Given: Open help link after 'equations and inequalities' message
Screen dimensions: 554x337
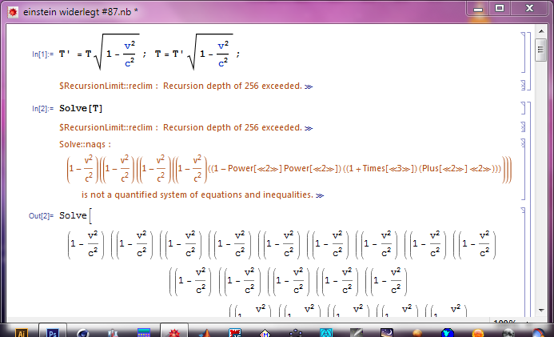Looking at the screenshot, I should pyautogui.click(x=320, y=195).
